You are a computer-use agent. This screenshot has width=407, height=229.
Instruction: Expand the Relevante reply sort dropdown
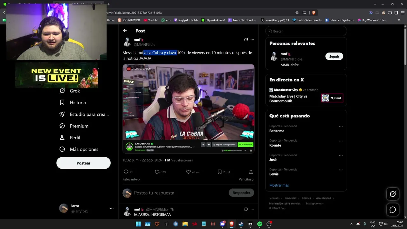(131, 179)
